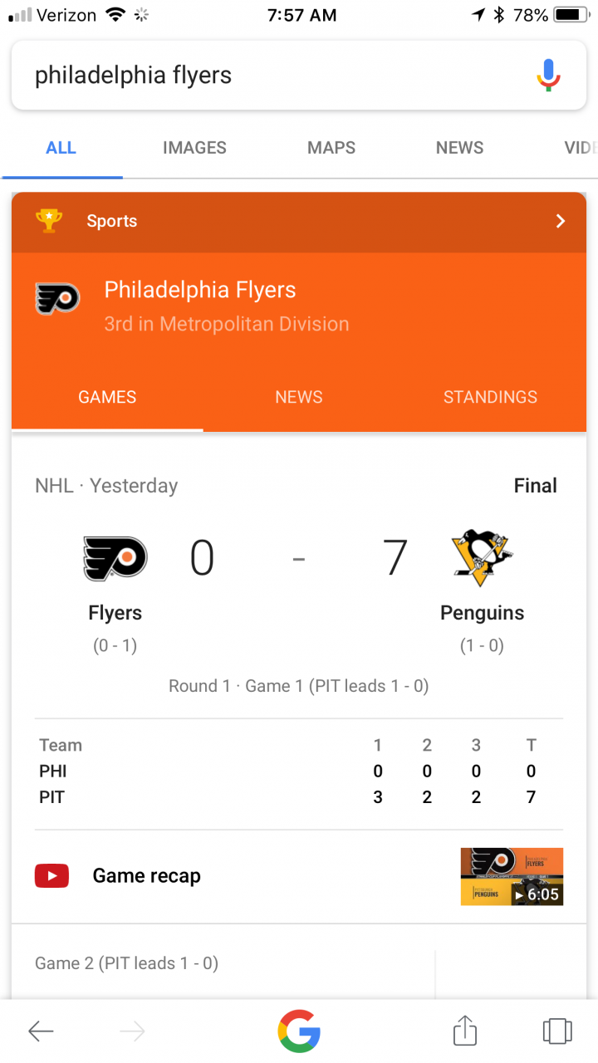This screenshot has width=598, height=1063.
Task: Switch to the IMAGES search tab
Action: coord(194,148)
